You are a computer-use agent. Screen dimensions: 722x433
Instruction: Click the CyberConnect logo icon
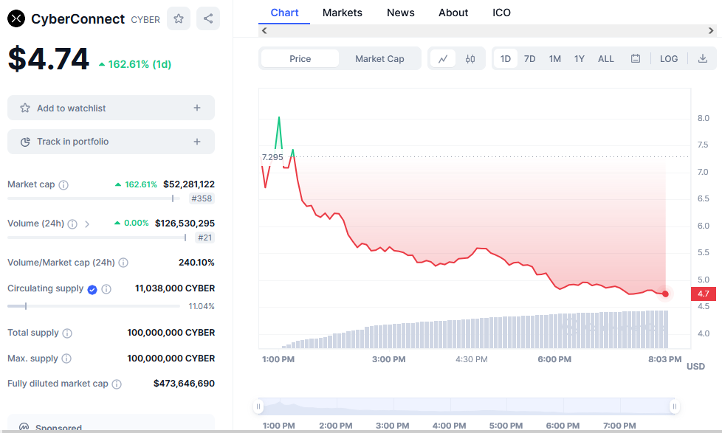[16, 18]
